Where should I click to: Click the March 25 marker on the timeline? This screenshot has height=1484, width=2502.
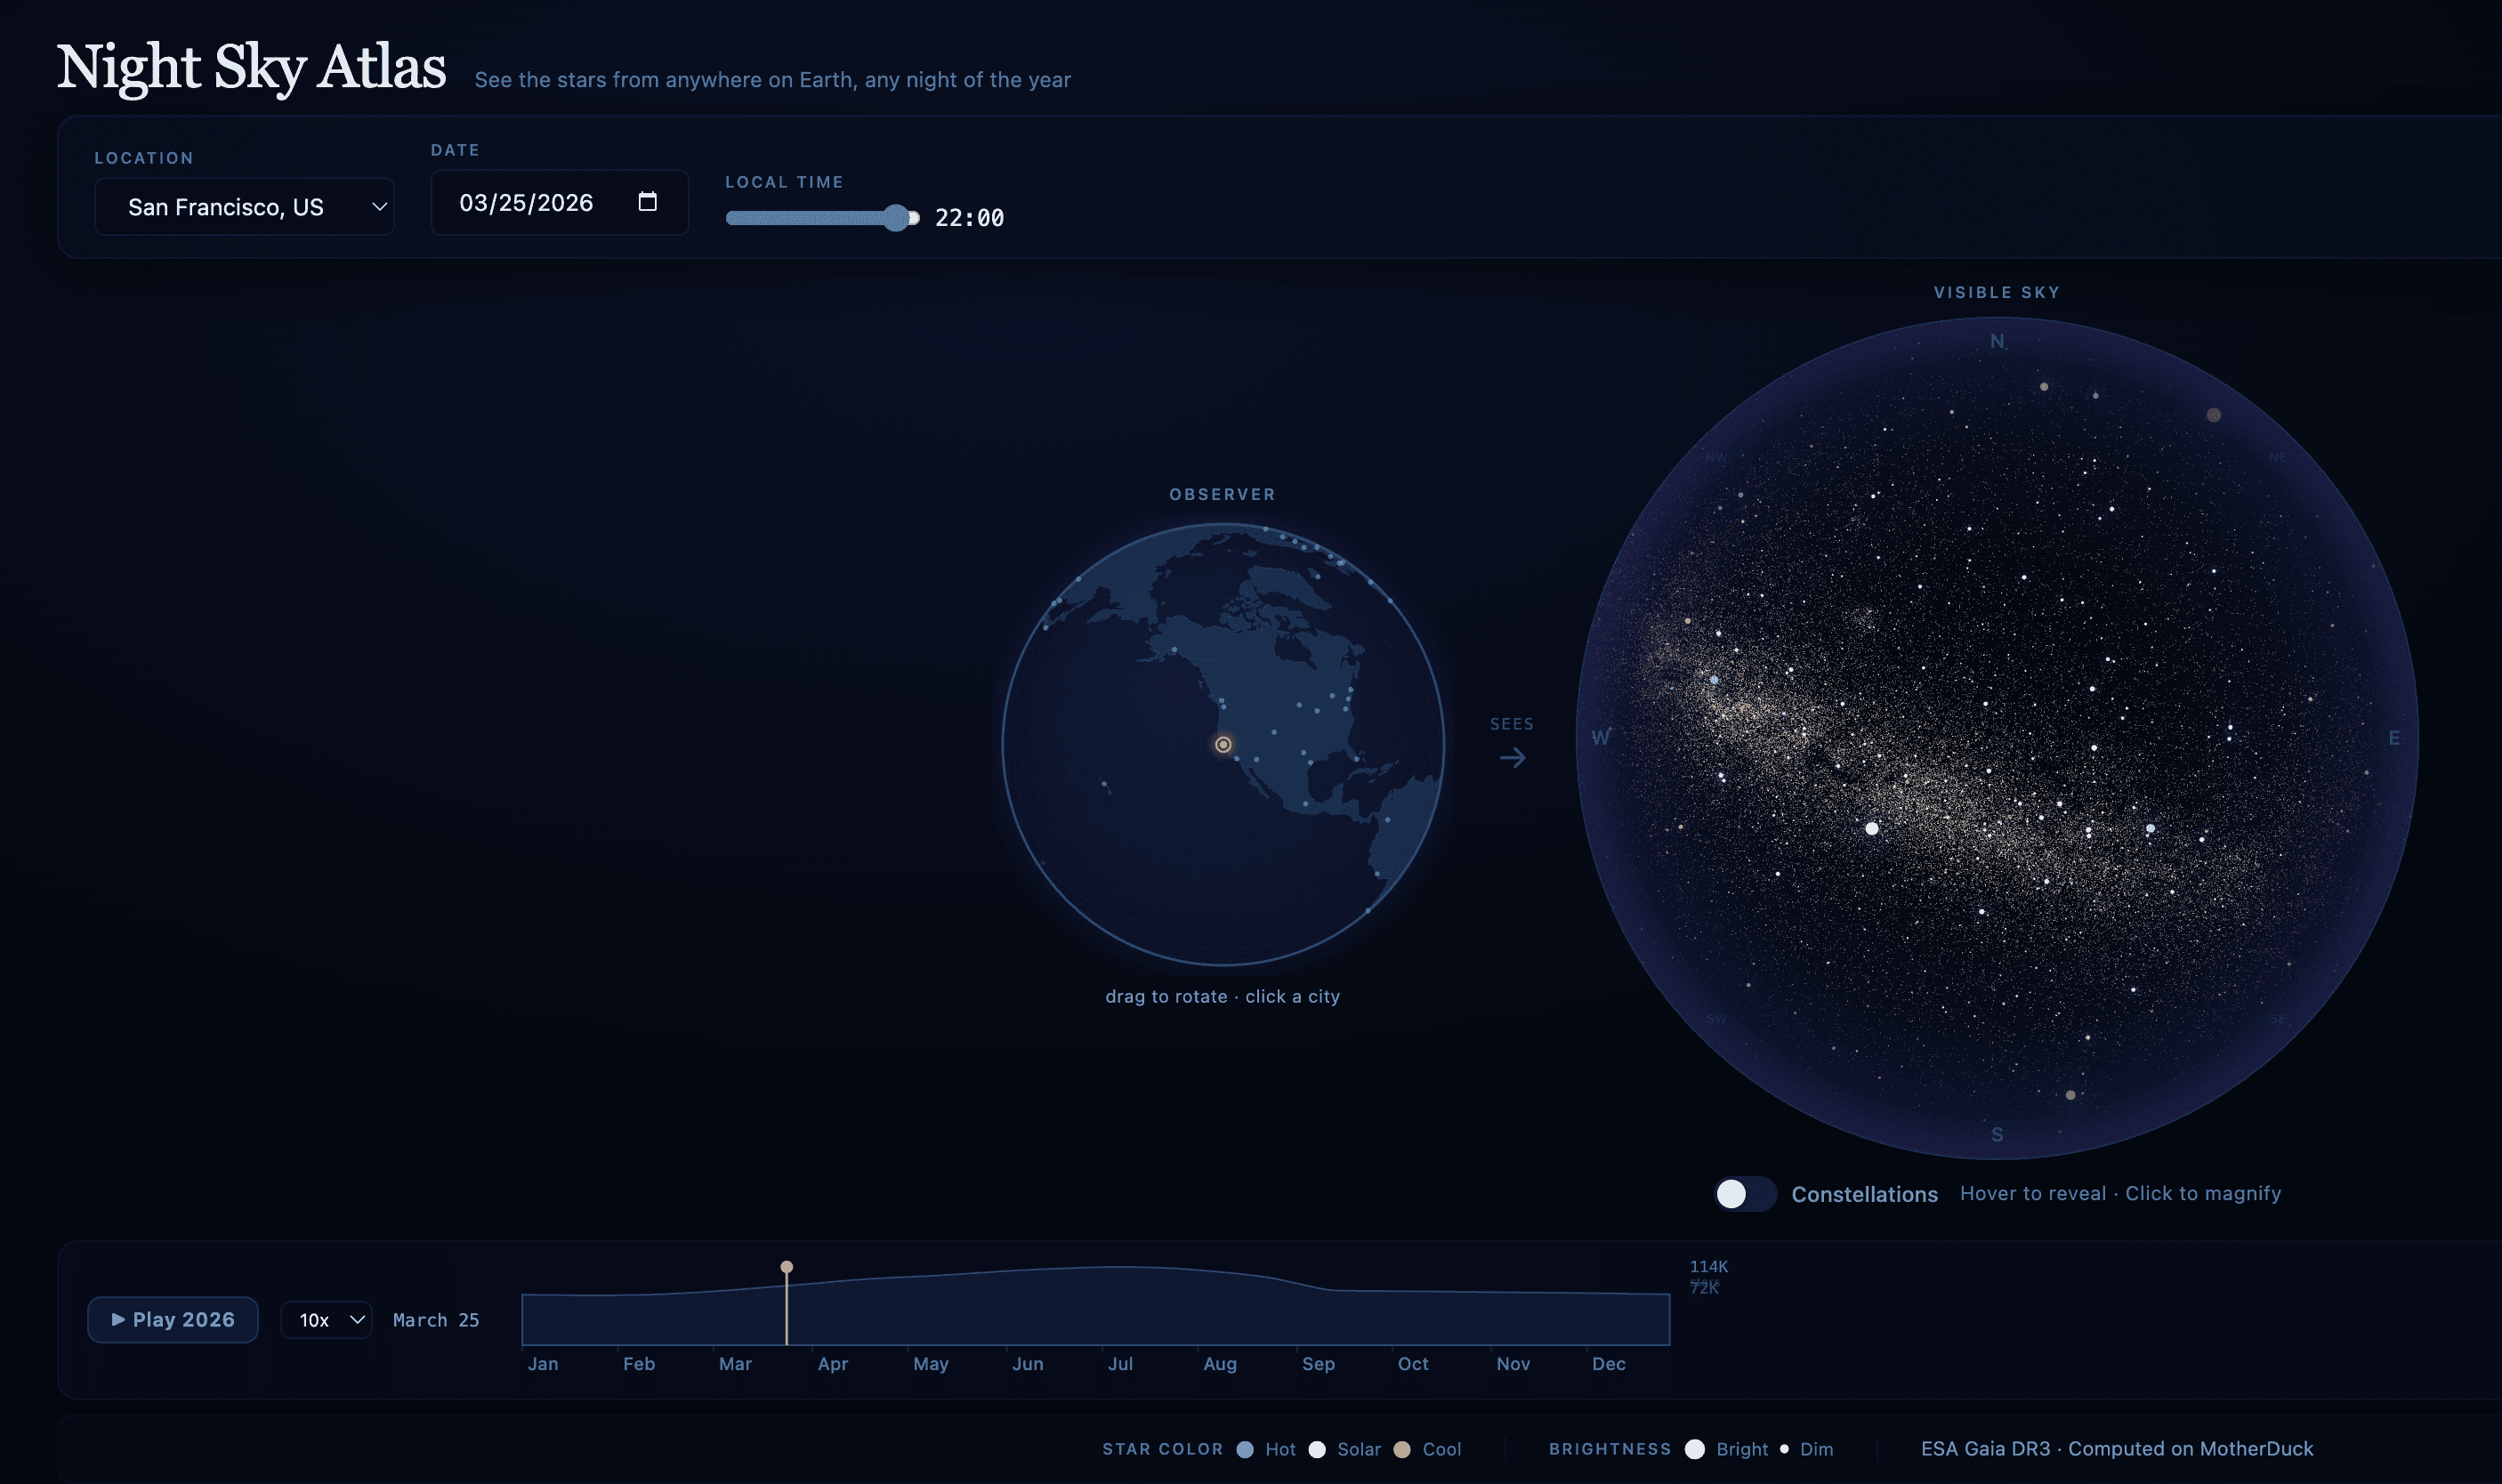[x=788, y=1266]
